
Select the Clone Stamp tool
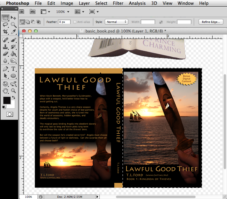(5, 47)
